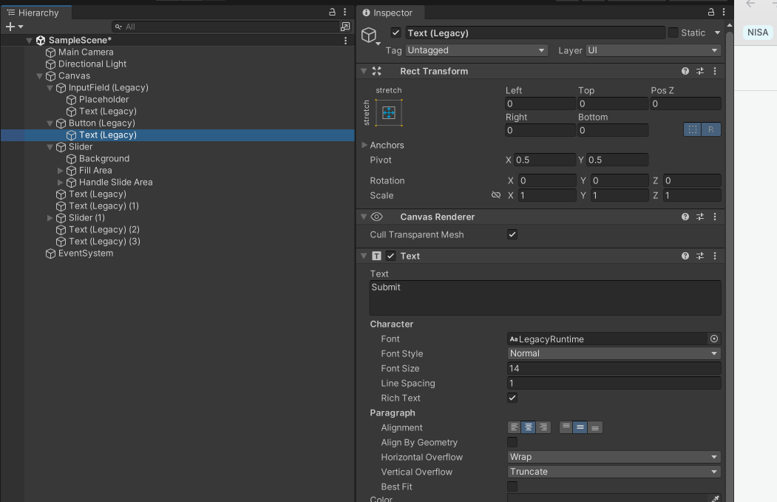Open the anchor presets selector in Rect Transform
This screenshot has width=777, height=502.
(x=390, y=112)
